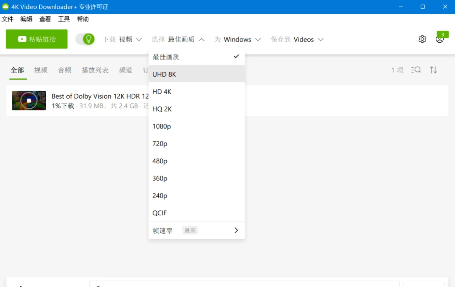Open the search filter for downloads

(416, 70)
